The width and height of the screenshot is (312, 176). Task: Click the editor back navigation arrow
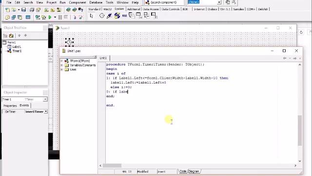click(x=285, y=58)
